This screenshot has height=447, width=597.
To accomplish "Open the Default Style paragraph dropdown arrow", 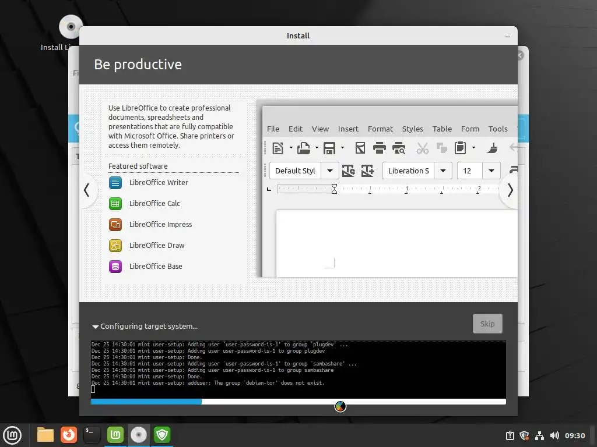I will (x=330, y=171).
